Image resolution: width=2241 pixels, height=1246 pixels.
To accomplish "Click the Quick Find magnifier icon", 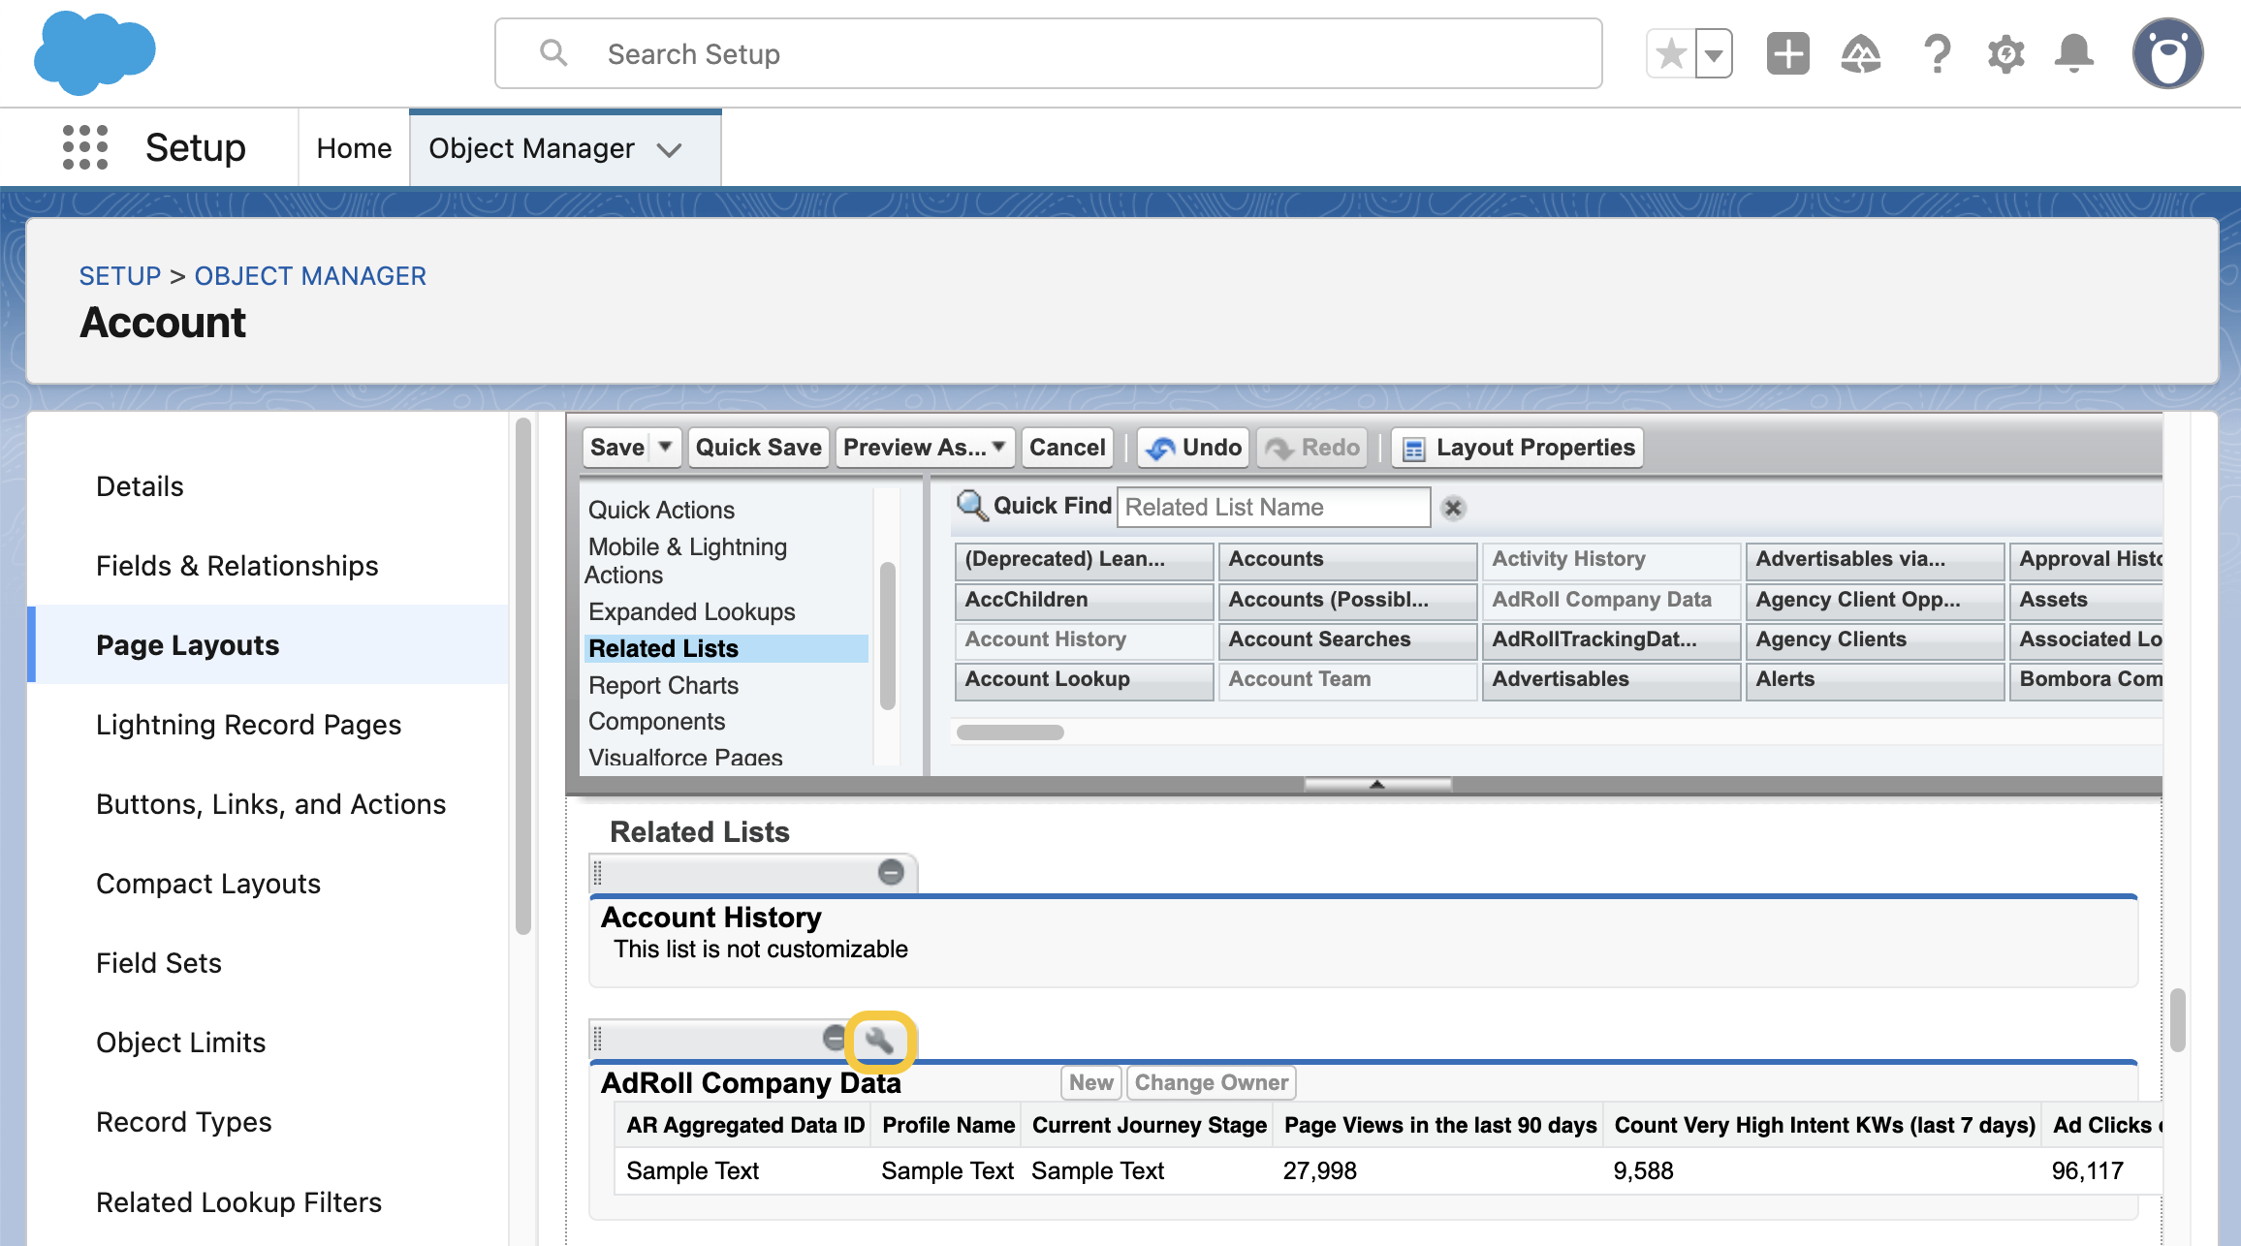I will point(971,506).
